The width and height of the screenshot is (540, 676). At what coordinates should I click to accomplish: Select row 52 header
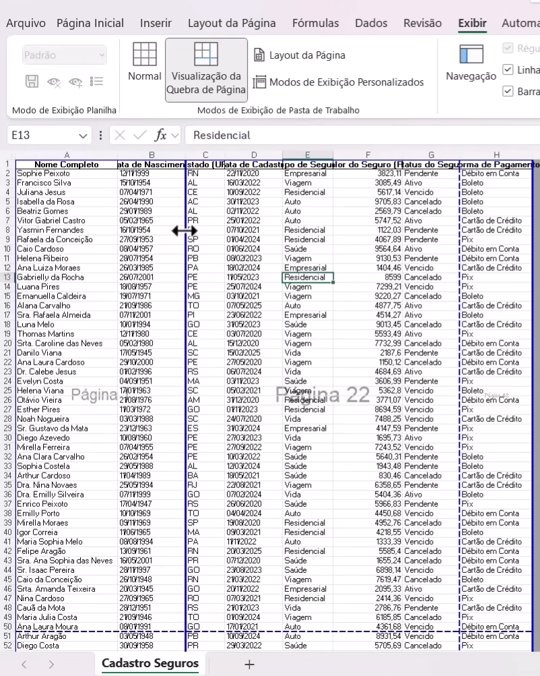tap(7, 646)
